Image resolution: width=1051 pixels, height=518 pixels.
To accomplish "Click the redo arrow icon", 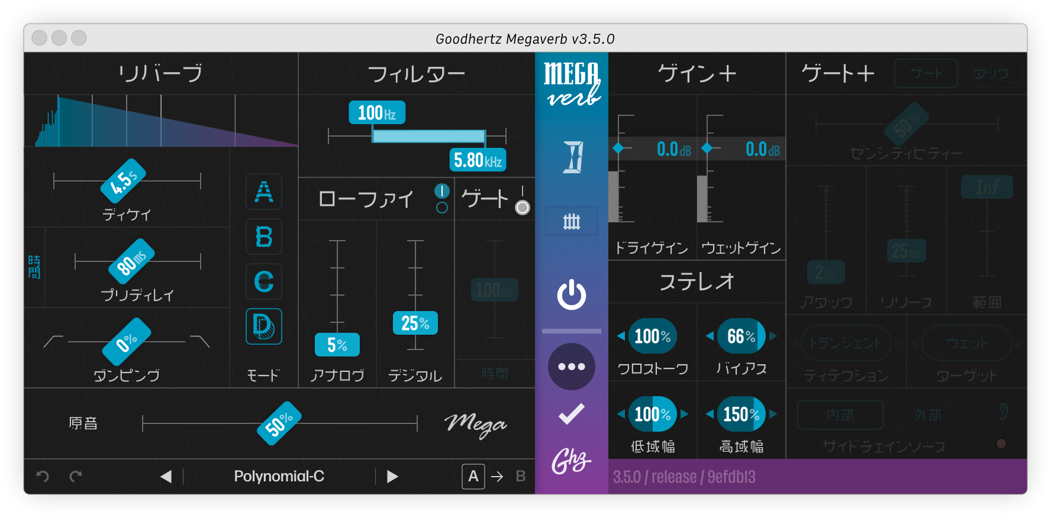I will coord(76,476).
